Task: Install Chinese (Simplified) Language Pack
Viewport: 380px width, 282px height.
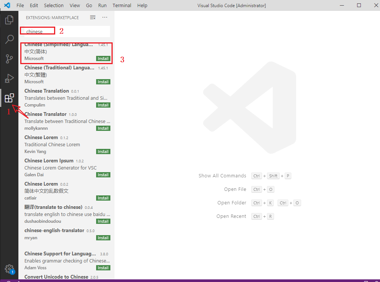Action: (103, 58)
